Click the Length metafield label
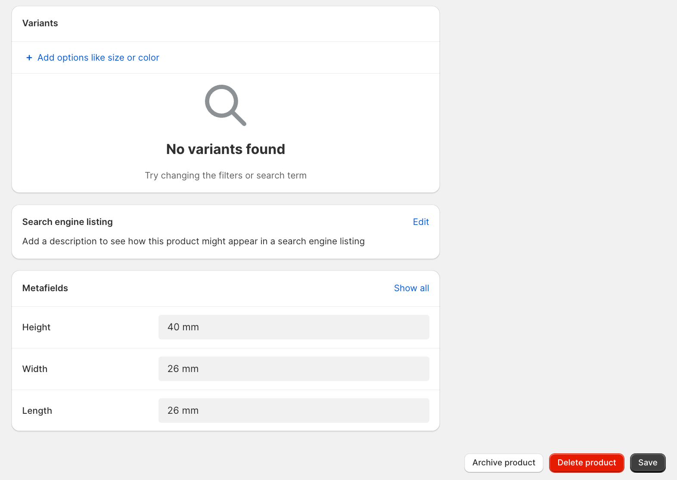677x480 pixels. point(37,411)
